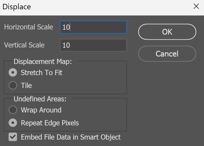Screen dimensions: 204x146
Task: Cancel the Displace dialog
Action: (x=167, y=54)
